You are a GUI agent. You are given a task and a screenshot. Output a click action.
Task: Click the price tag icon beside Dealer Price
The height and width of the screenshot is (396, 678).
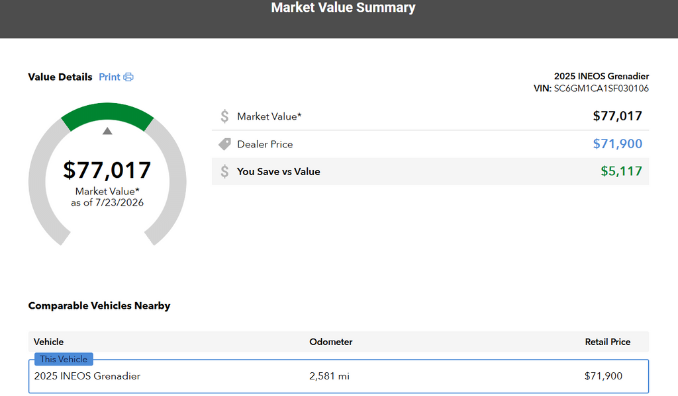tap(225, 144)
